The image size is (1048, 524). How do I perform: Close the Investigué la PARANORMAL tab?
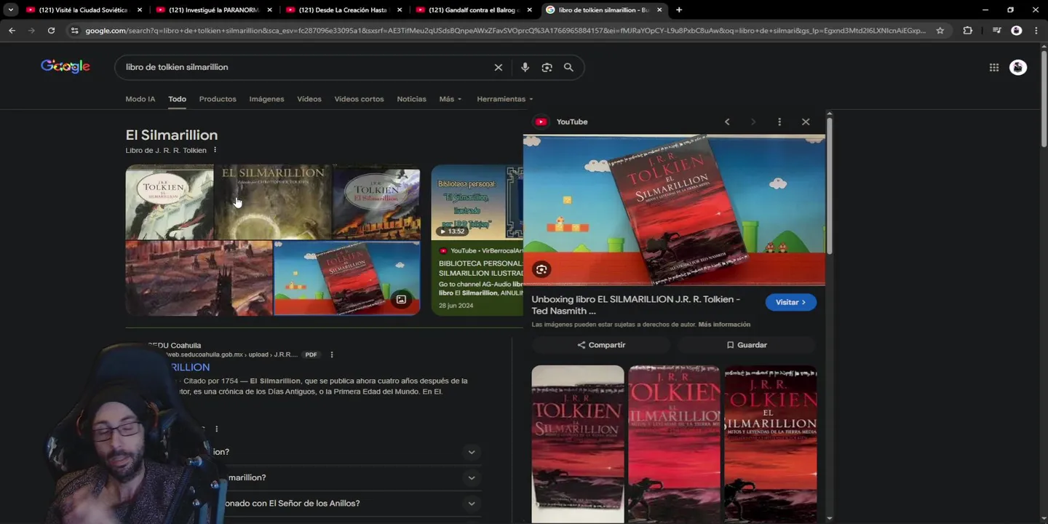pos(269,9)
